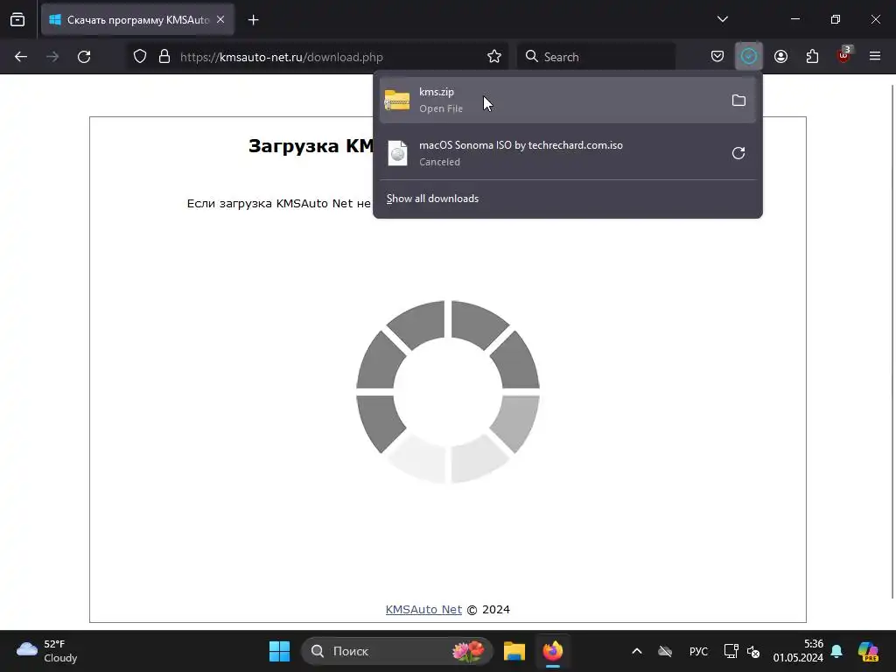Image resolution: width=896 pixels, height=672 pixels.
Task: Open the Firefox View icon
Action: tap(17, 20)
